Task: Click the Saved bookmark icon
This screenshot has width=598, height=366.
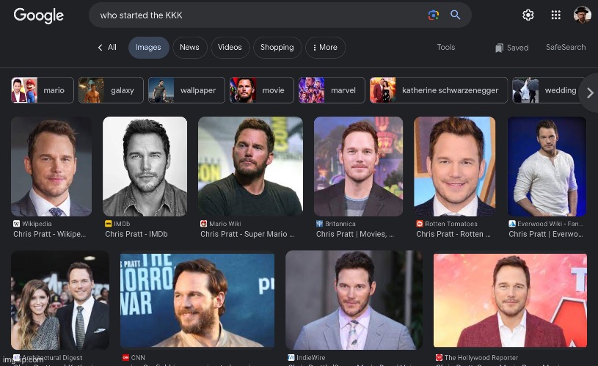Action: tap(500, 48)
